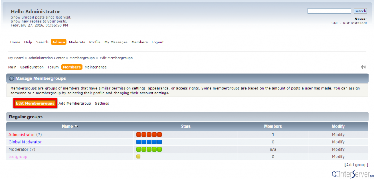Sort by the Stars column header
Image resolution: width=374 pixels, height=179 pixels.
(186, 126)
